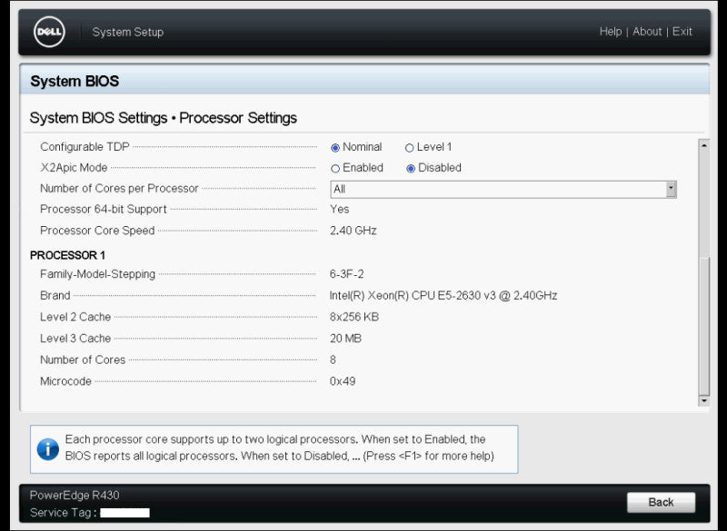Click the 0x49 microcode value
Viewport: 727px width, 531px height.
click(343, 381)
